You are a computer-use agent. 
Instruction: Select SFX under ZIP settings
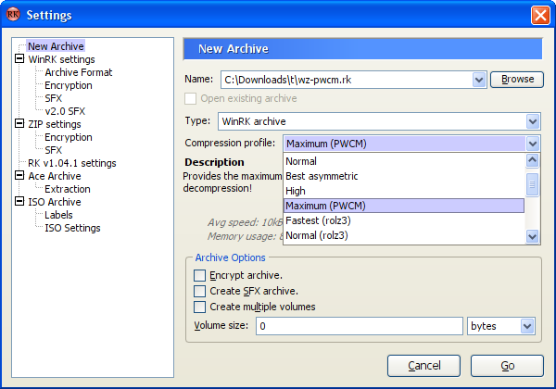click(53, 150)
